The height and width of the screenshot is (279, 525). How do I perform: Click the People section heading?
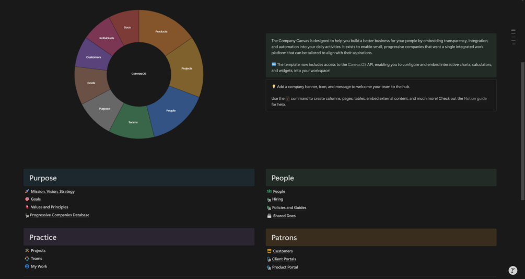pyautogui.click(x=283, y=178)
